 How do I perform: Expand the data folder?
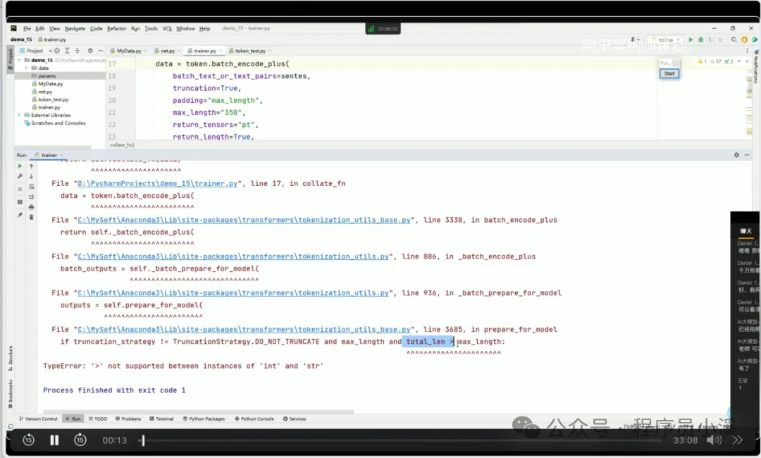26,68
